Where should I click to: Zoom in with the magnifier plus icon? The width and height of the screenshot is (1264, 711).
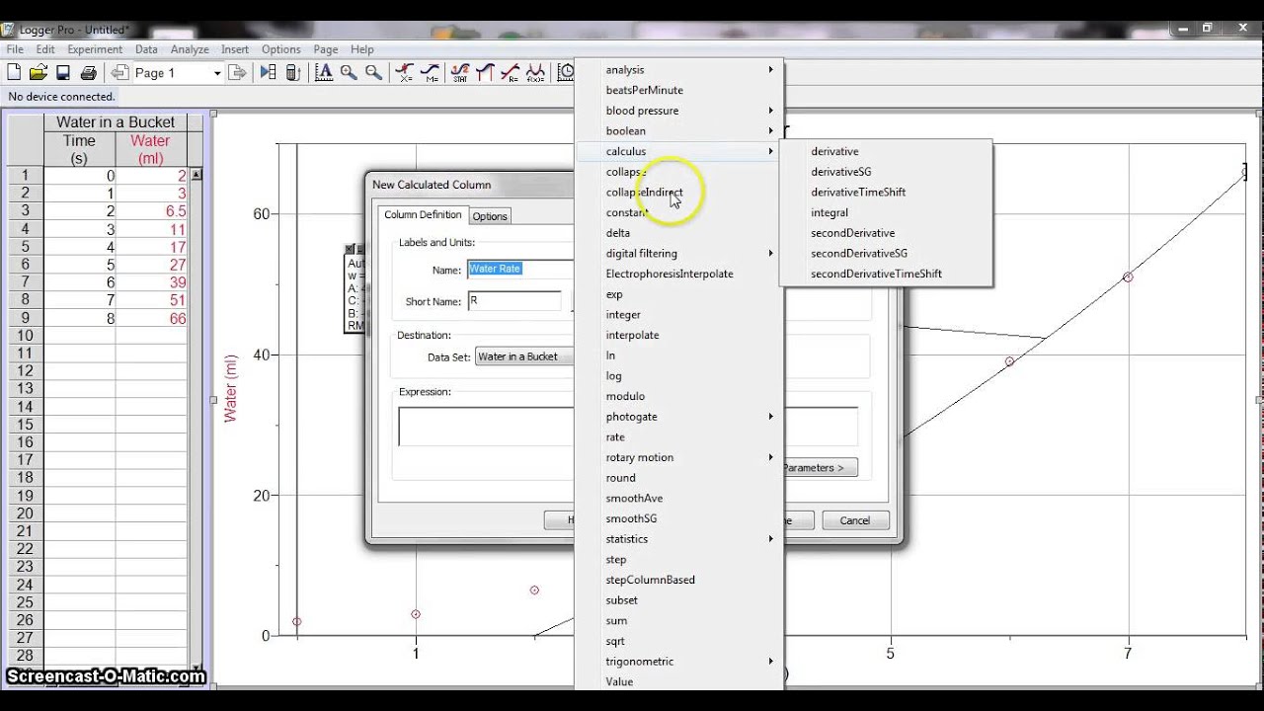point(349,72)
